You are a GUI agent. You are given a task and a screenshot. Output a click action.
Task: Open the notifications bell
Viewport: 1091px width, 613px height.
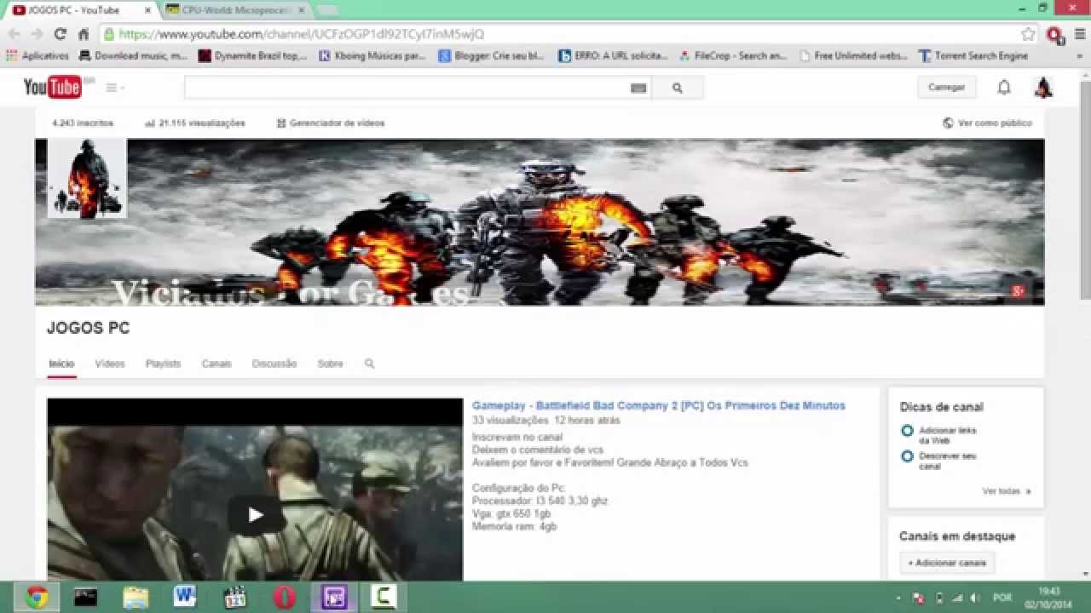click(1004, 87)
